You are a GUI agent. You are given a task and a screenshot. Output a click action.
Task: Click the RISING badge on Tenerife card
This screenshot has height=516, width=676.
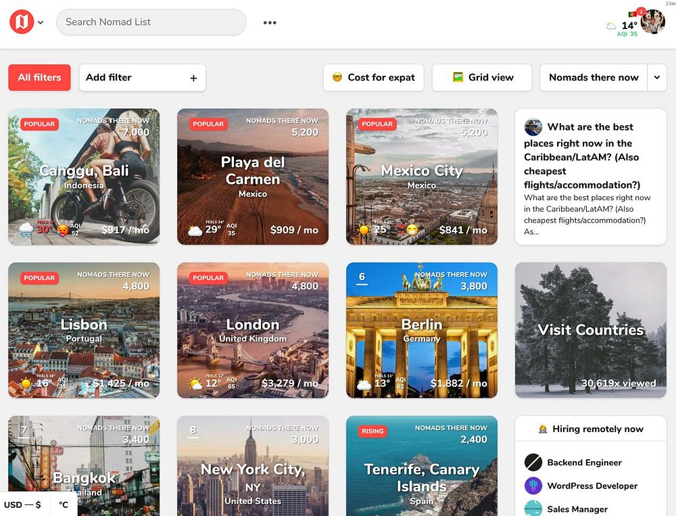coord(372,431)
